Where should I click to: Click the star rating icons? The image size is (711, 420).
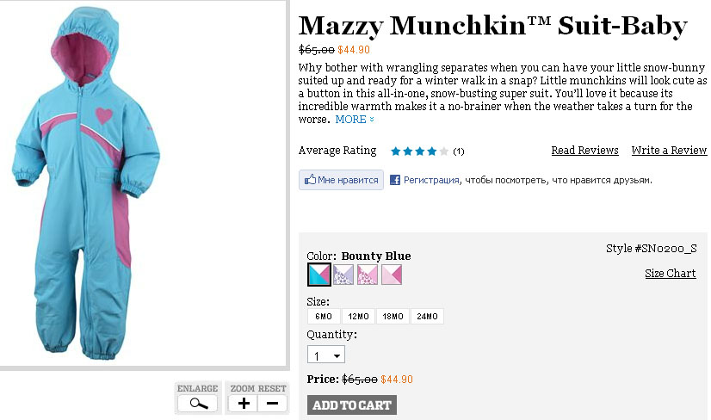point(419,151)
